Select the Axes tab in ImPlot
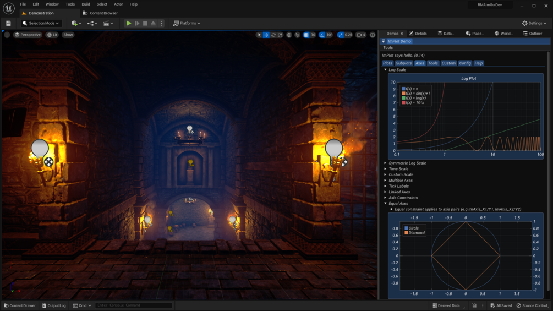Image resolution: width=553 pixels, height=311 pixels. 419,63
